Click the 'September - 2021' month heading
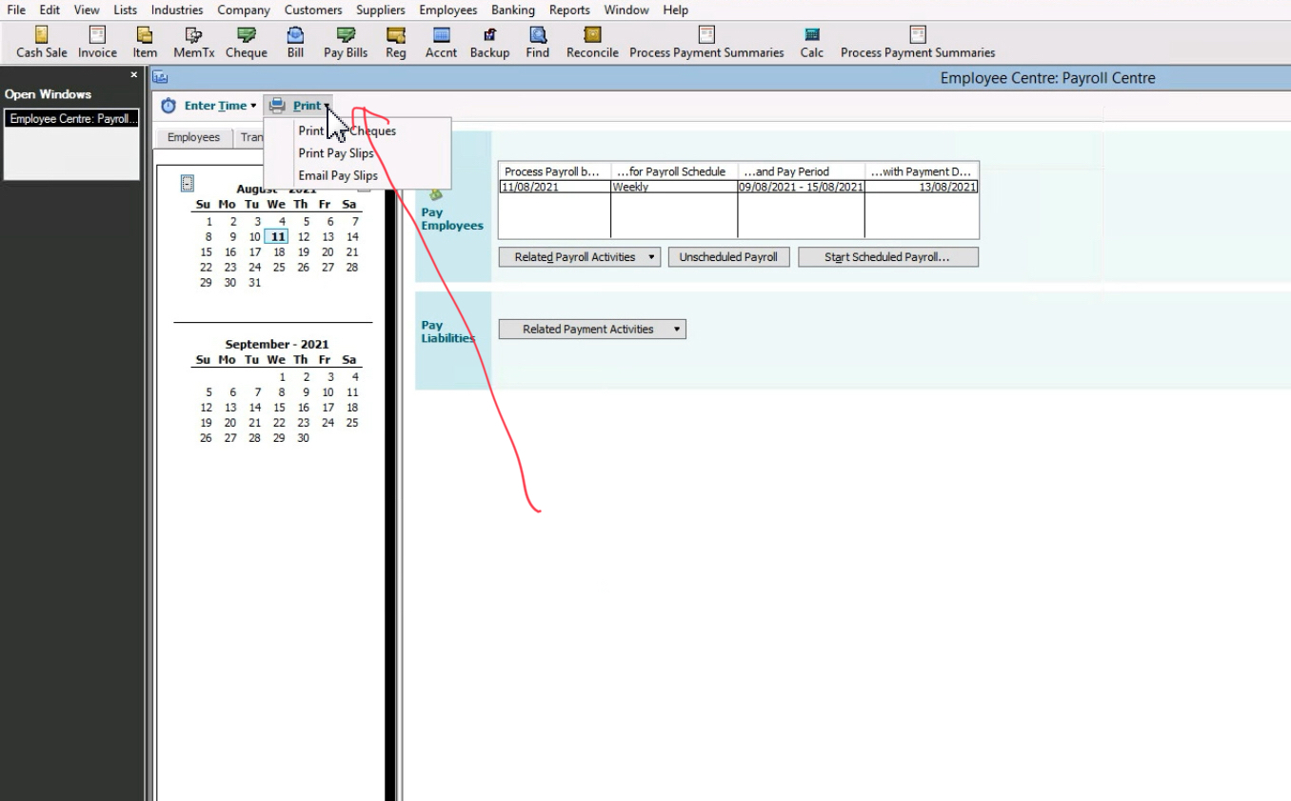The height and width of the screenshot is (801, 1291). click(277, 344)
